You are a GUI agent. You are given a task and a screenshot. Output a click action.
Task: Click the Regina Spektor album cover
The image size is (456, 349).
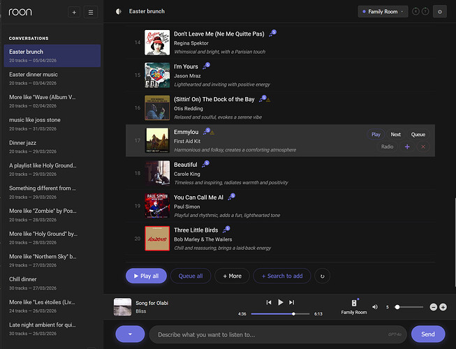157,43
